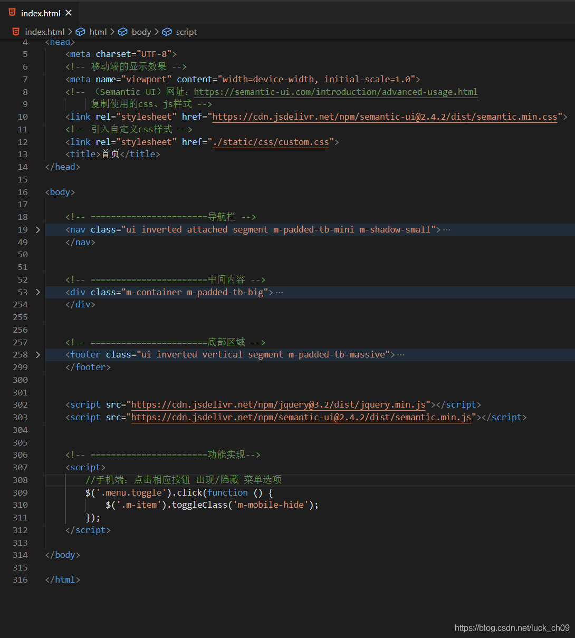Screen dimensions: 575x638
Task: Click the 引入自定义css样式 comment
Action: click(x=129, y=129)
